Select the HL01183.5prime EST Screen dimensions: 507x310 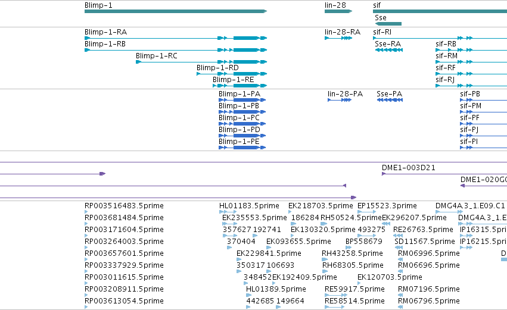click(228, 212)
